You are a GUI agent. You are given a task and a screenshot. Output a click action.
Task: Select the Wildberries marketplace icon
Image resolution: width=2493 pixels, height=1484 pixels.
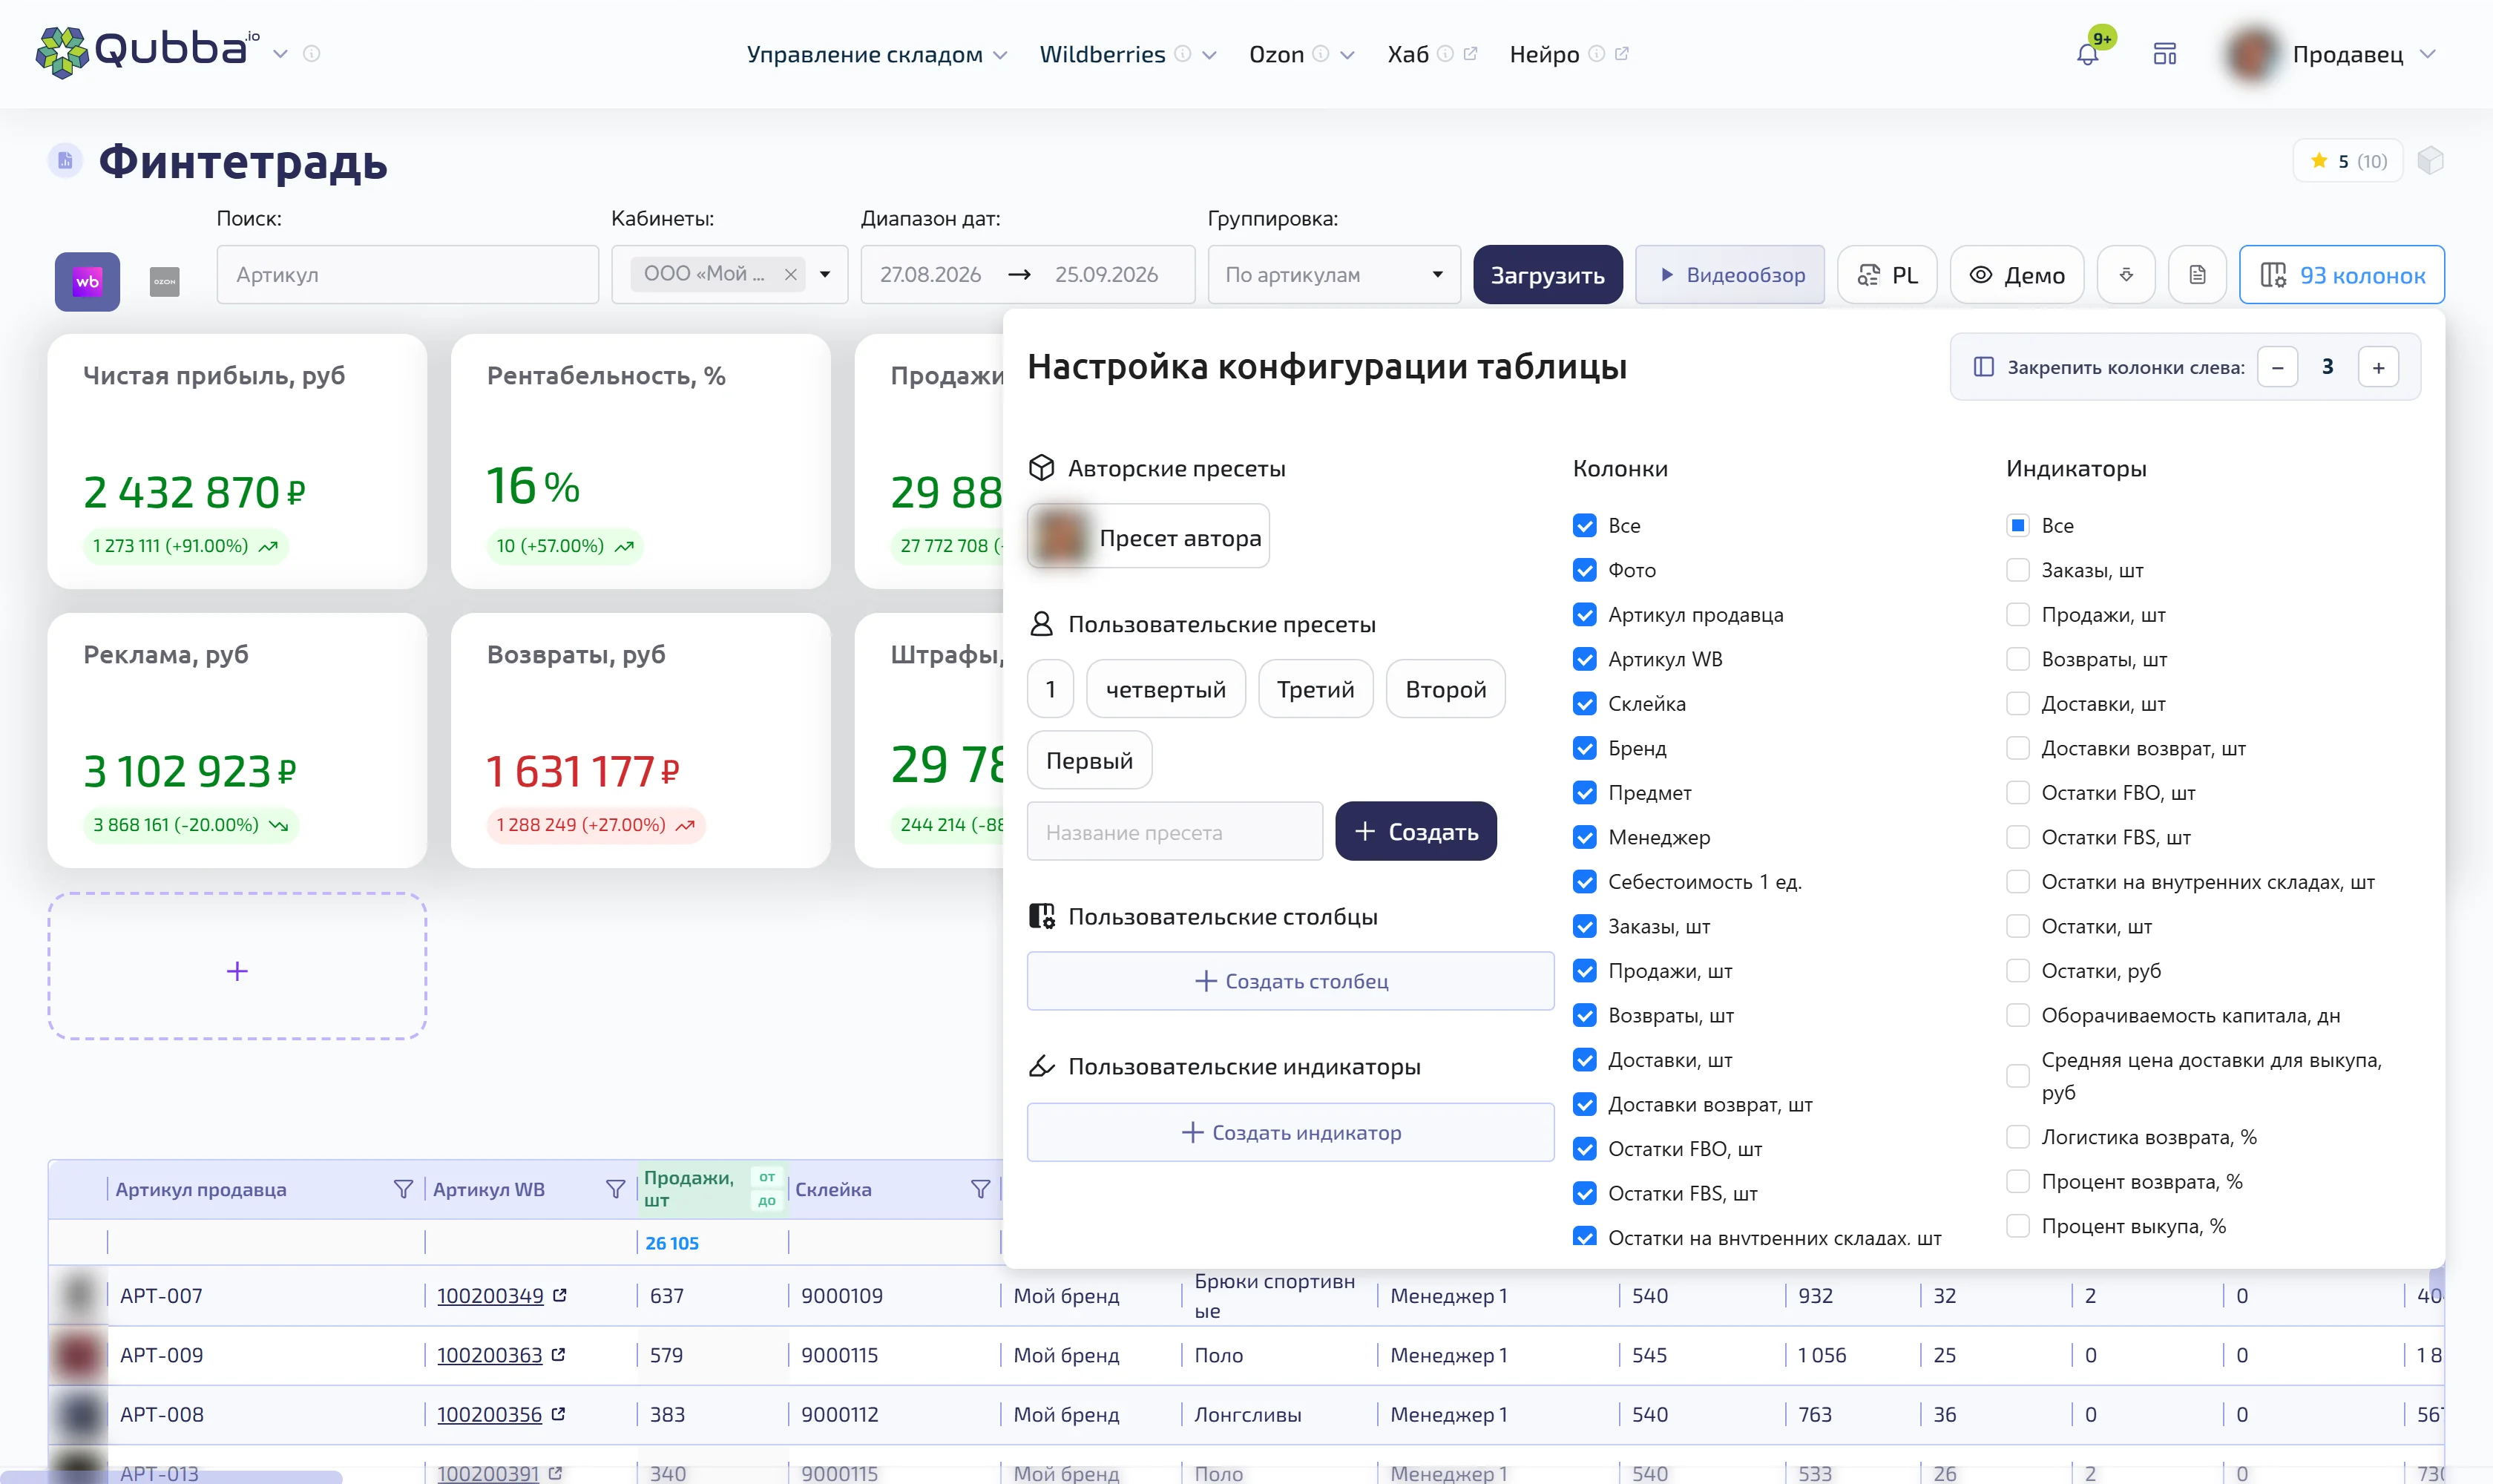[x=87, y=281]
